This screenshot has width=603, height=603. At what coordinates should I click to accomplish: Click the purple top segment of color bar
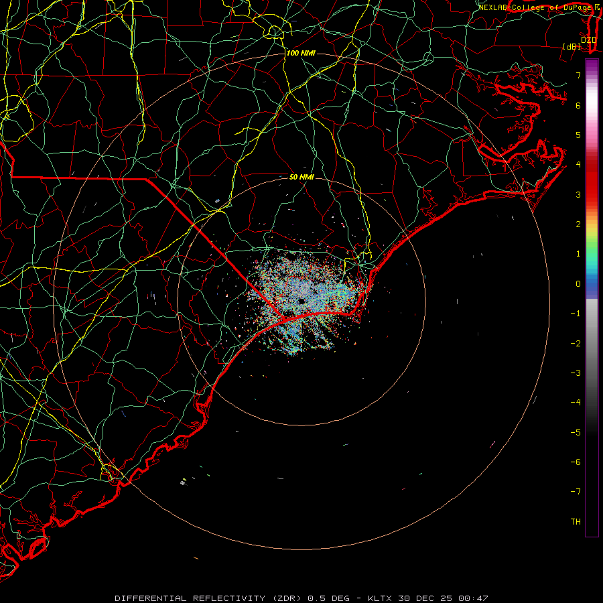pyautogui.click(x=592, y=66)
